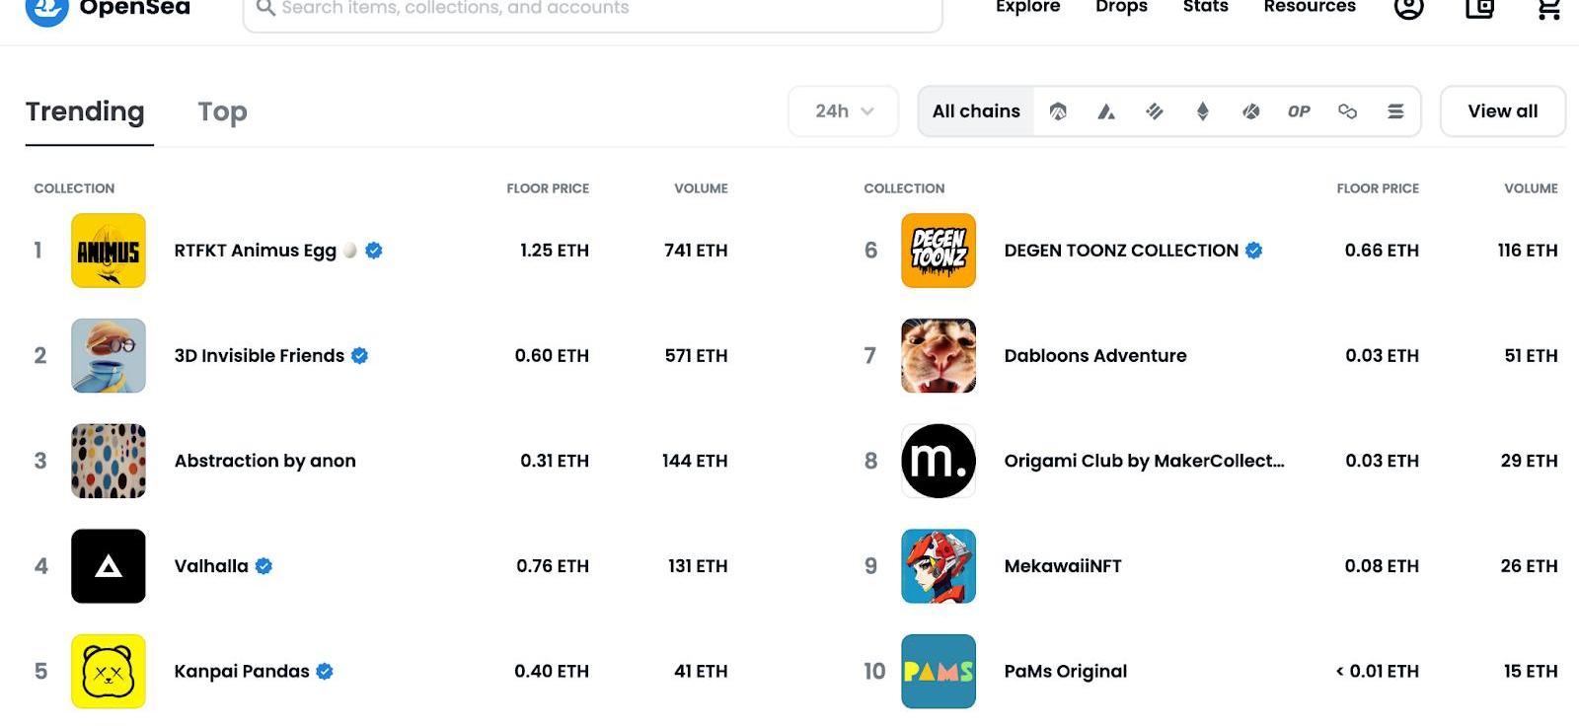This screenshot has height=727, width=1579.
Task: Open the Drops menu
Action: coord(1121,7)
